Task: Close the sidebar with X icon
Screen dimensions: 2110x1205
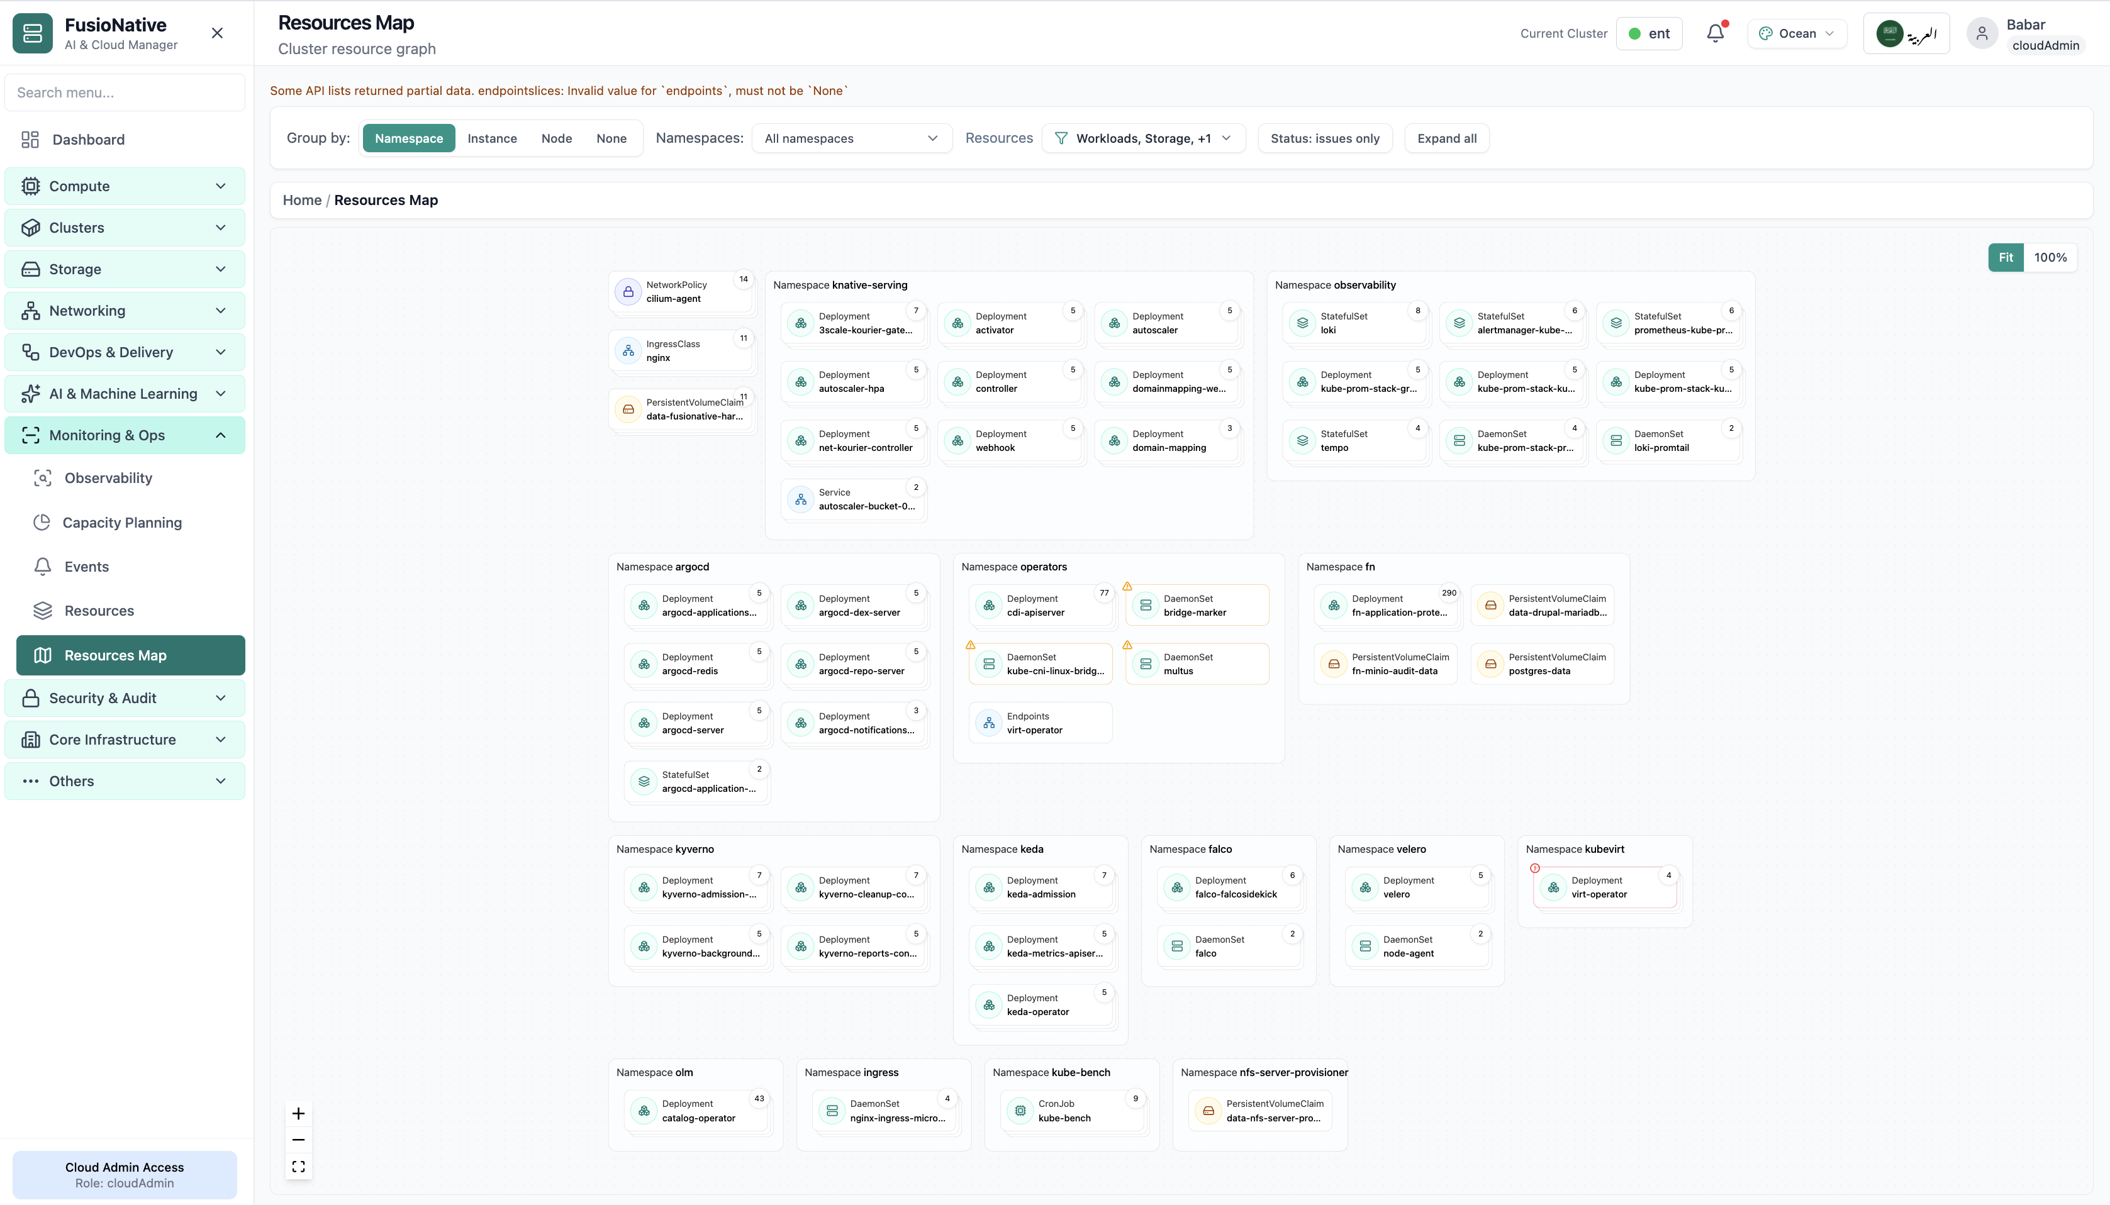Action: click(x=217, y=33)
